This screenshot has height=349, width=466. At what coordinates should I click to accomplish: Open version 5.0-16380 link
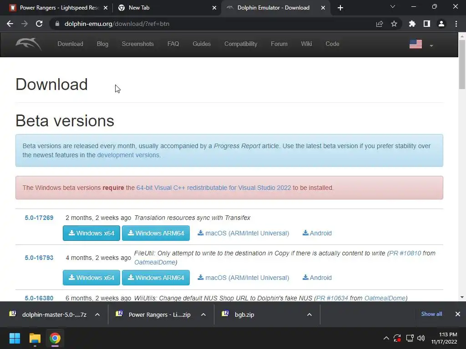coord(39,298)
